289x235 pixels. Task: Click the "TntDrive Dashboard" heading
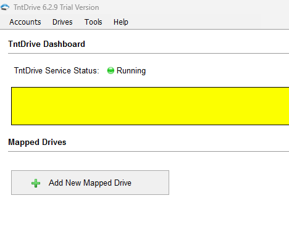point(46,44)
